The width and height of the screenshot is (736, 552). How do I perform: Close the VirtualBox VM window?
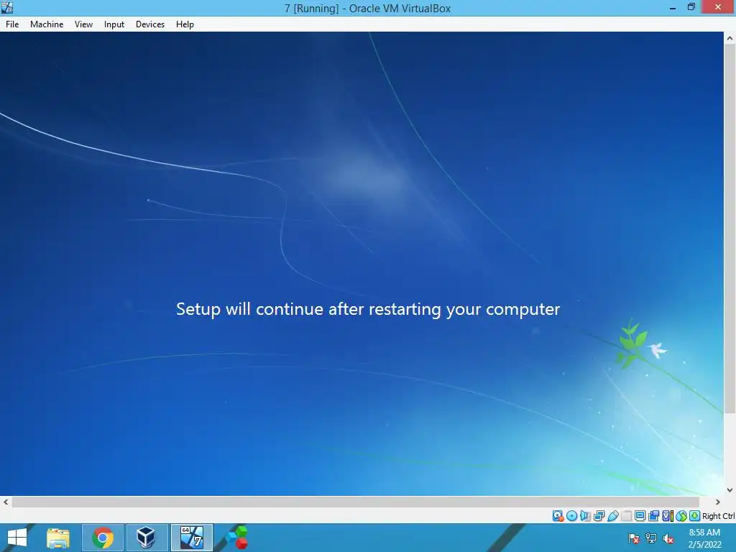718,7
